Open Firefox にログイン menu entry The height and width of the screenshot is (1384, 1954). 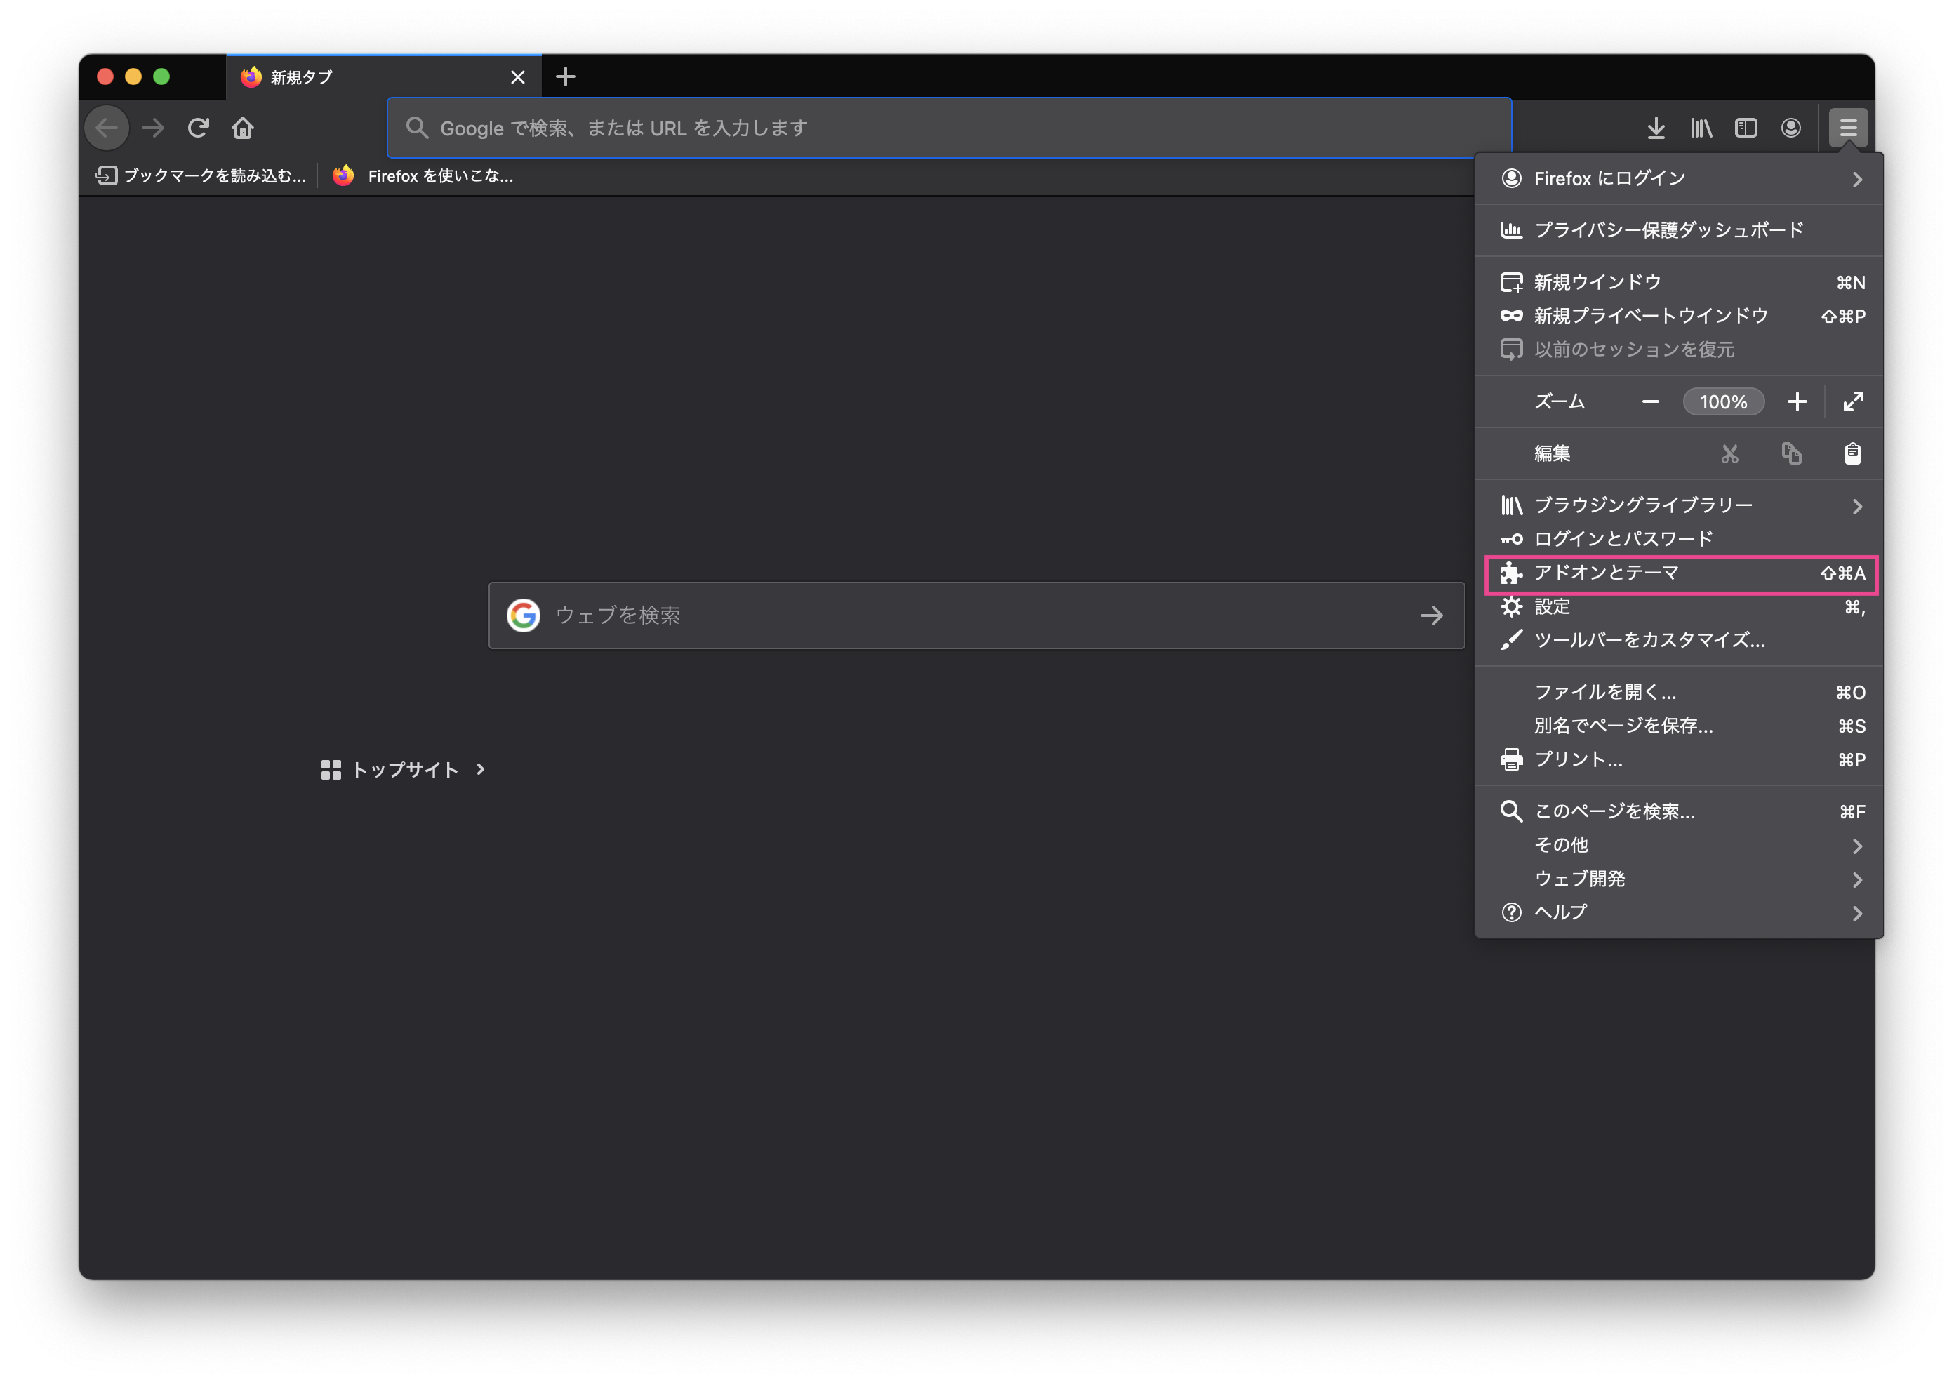coord(1679,178)
